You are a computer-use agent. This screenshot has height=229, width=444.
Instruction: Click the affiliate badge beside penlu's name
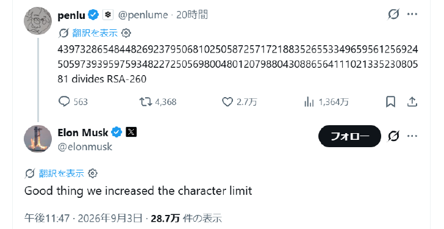pyautogui.click(x=107, y=15)
